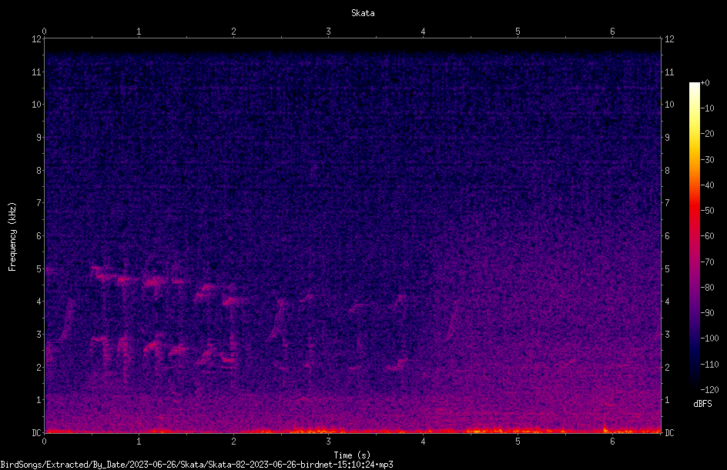Click the "-60" color scale label
This screenshot has height=470, width=727.
click(x=707, y=236)
